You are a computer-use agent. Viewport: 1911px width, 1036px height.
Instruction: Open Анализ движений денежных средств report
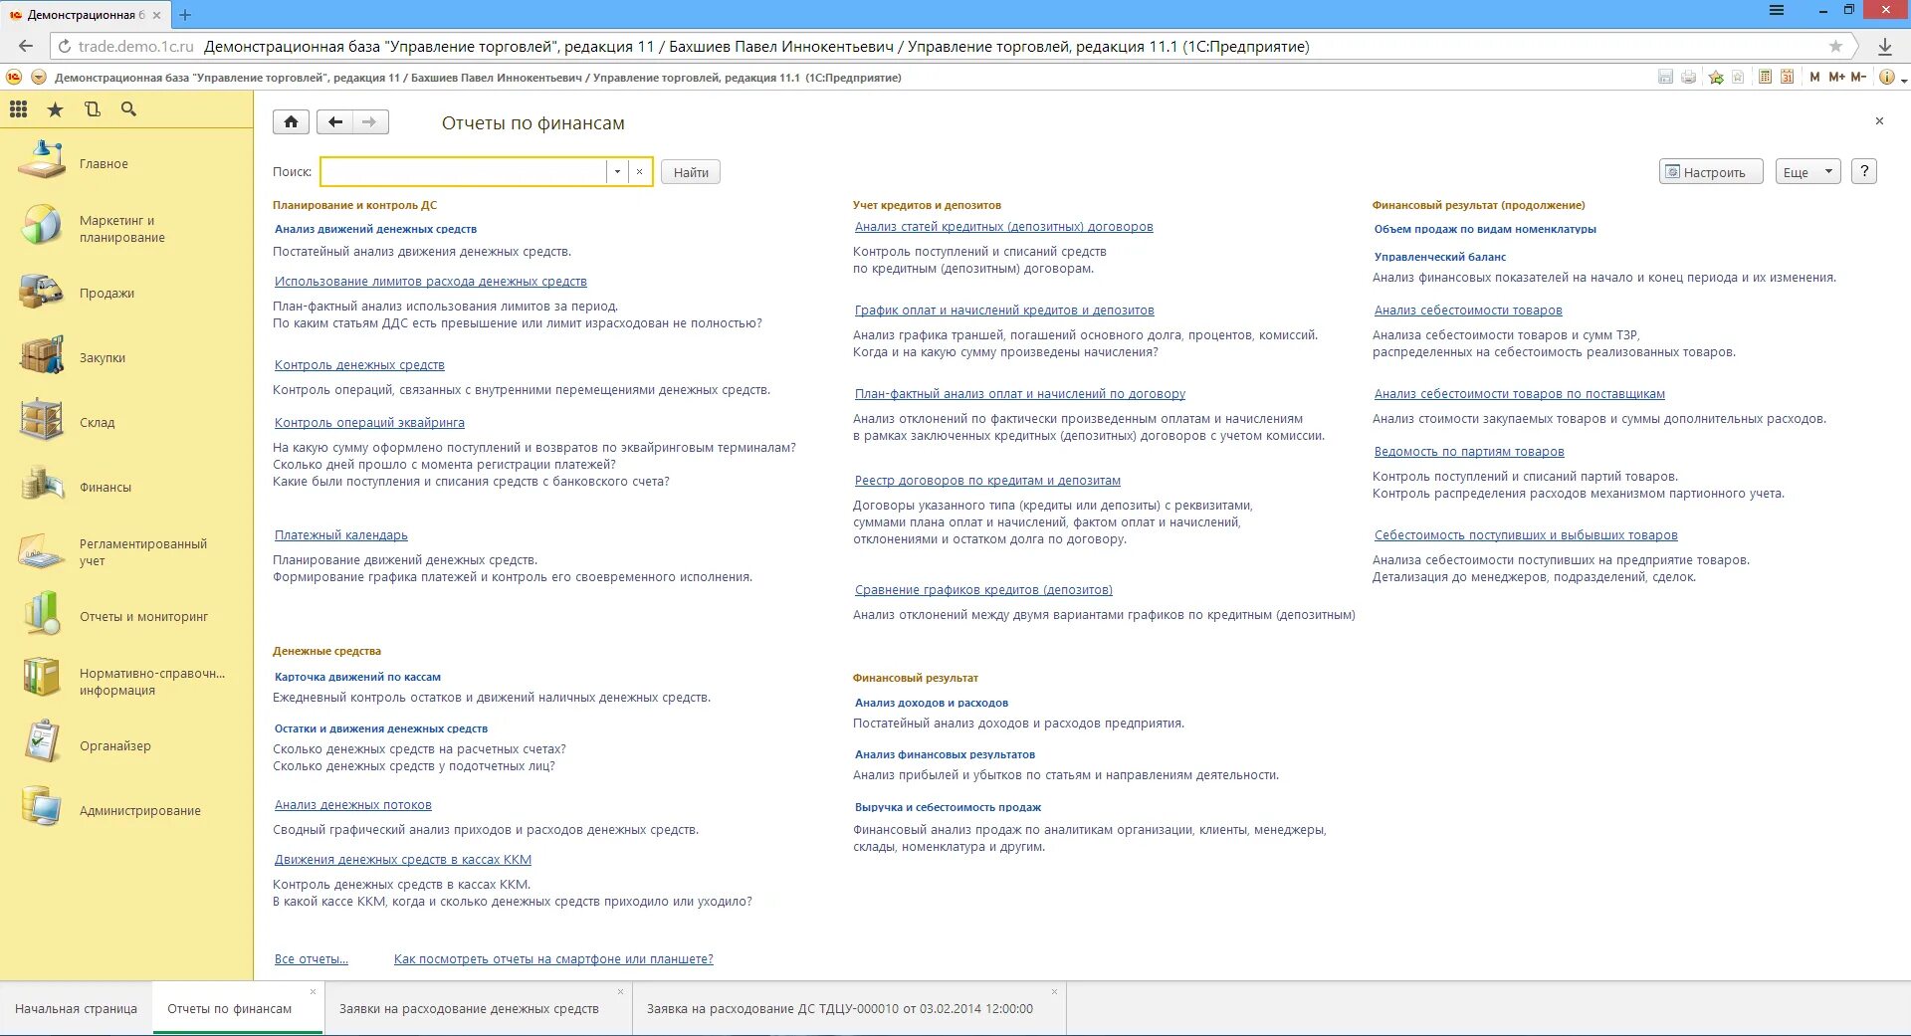(375, 229)
